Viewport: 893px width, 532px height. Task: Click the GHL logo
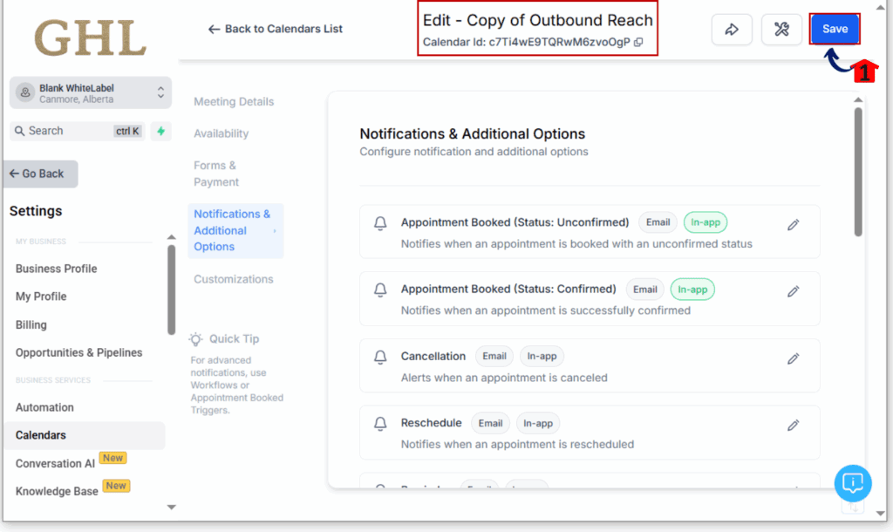(90, 38)
